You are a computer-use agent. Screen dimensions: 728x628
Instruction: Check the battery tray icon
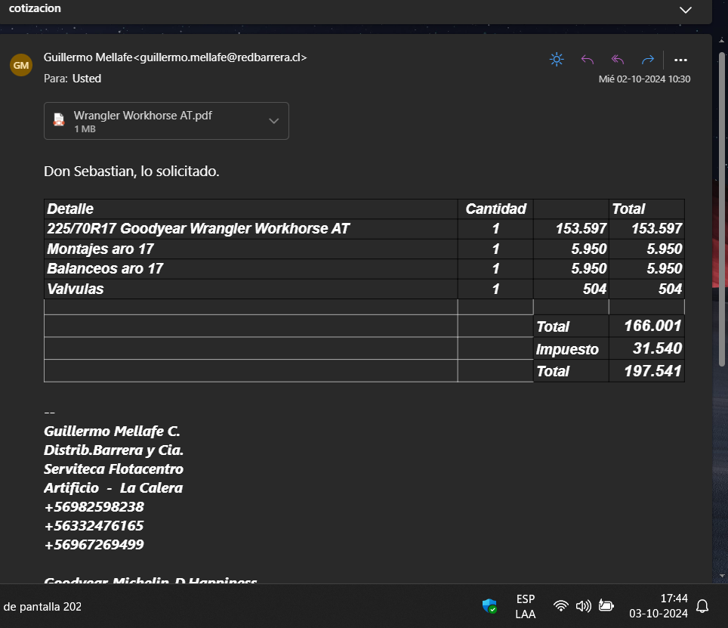click(606, 605)
